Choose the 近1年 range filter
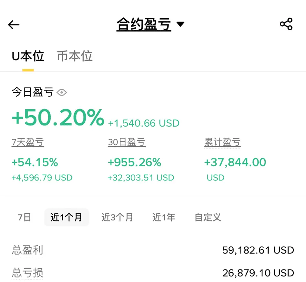306x282 pixels. pyautogui.click(x=164, y=217)
